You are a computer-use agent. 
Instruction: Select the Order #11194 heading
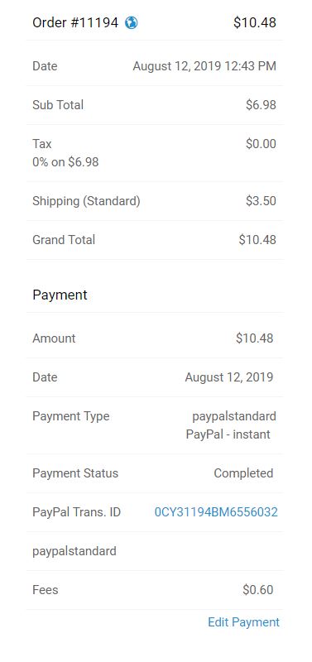[75, 22]
